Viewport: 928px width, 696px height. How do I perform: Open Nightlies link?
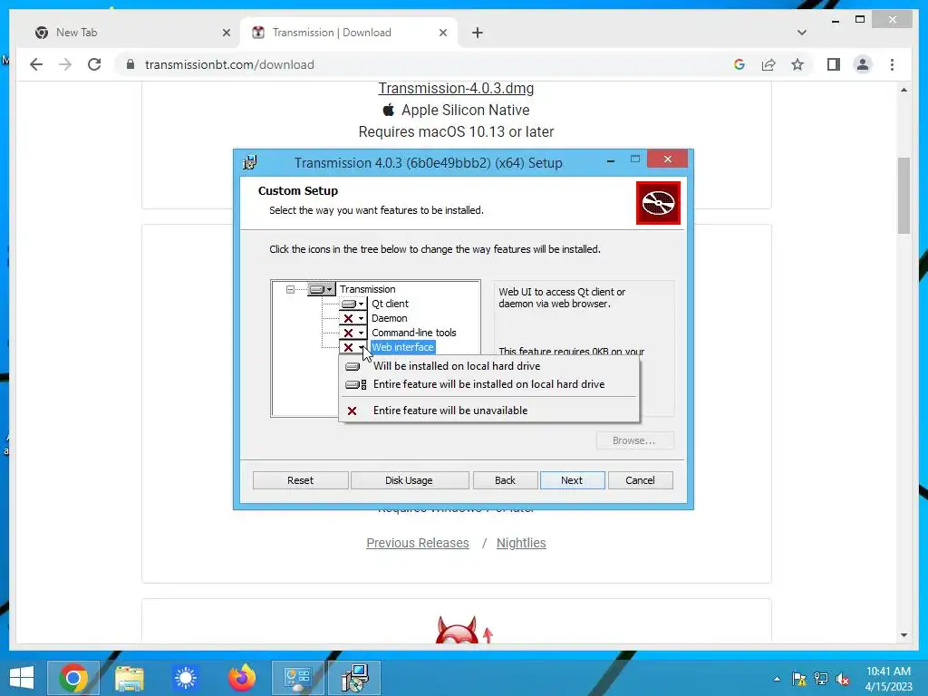click(x=521, y=543)
